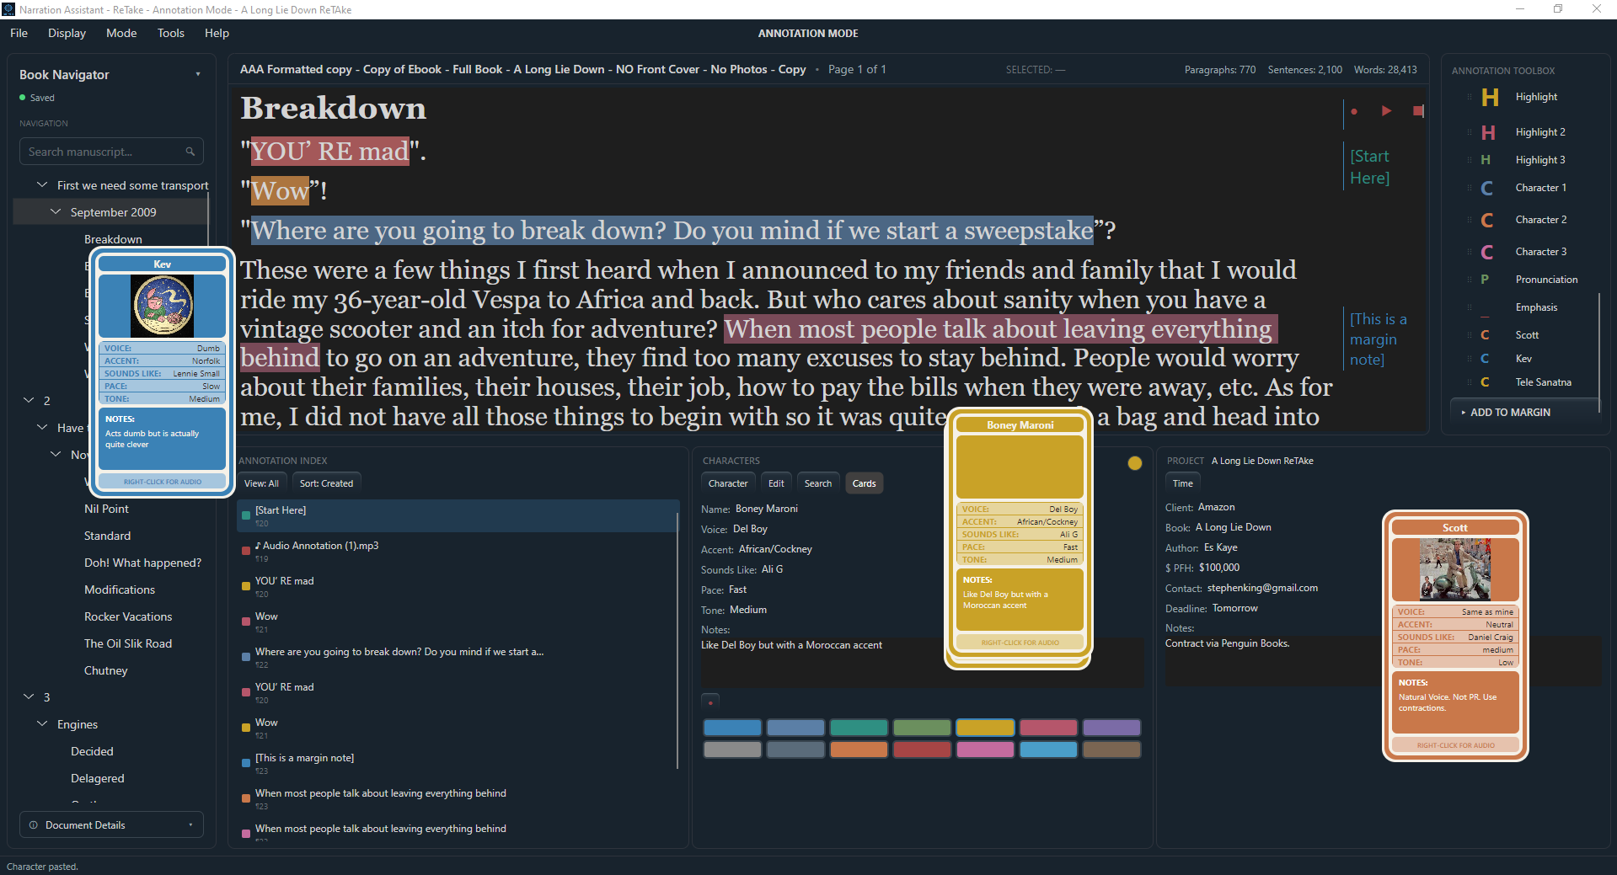Select the Tele Sanatna character C icon
The height and width of the screenshot is (875, 1617).
[1485, 382]
